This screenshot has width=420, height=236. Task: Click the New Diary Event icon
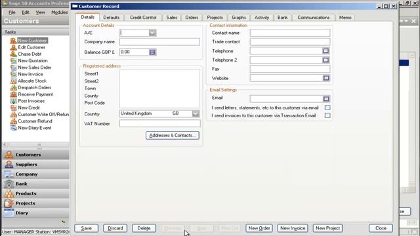(13, 128)
